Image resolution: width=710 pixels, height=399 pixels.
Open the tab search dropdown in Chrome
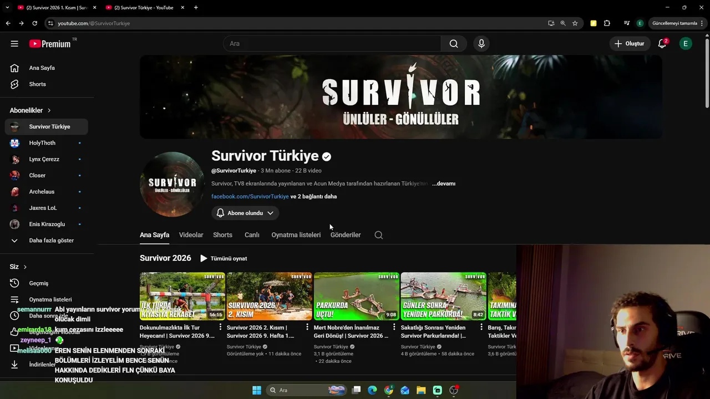click(7, 8)
